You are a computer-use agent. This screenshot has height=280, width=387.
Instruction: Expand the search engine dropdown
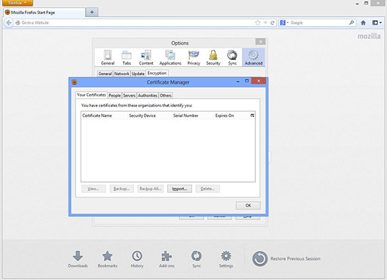click(x=285, y=23)
